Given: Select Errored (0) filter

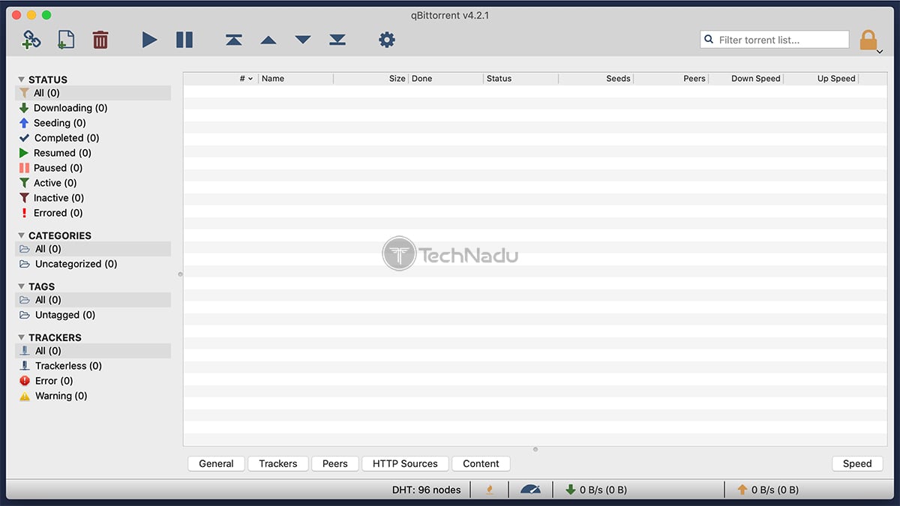Looking at the screenshot, I should (x=93, y=213).
